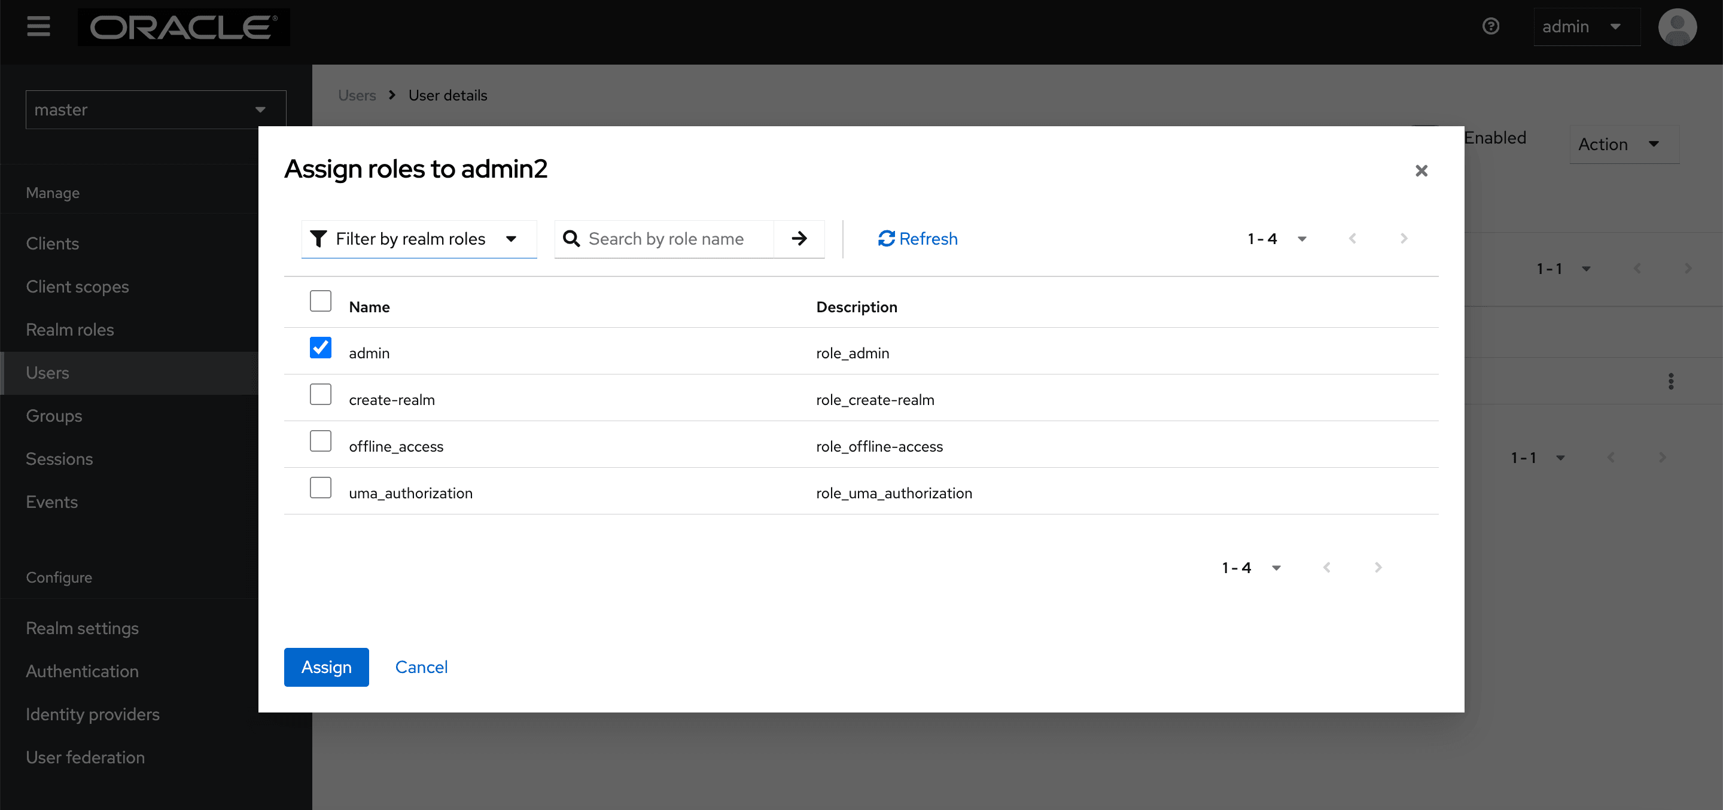
Task: Navigate to Realm settings in sidebar
Action: [x=83, y=628]
